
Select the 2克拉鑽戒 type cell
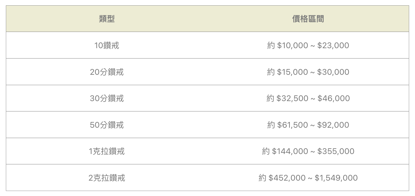click(x=107, y=178)
